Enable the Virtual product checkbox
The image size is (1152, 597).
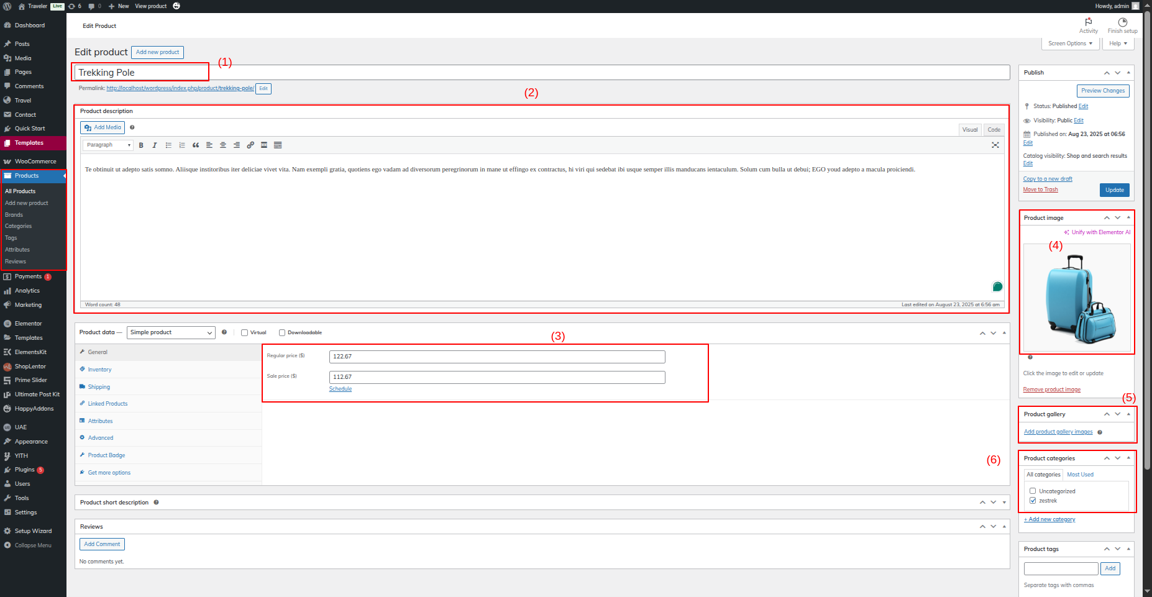pos(245,333)
